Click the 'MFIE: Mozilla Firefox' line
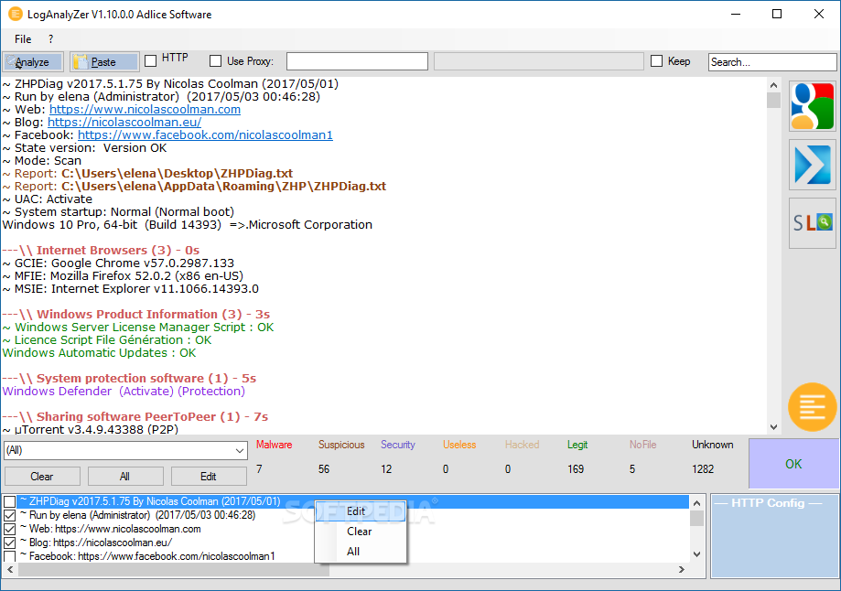The height and width of the screenshot is (591, 841). coord(123,276)
